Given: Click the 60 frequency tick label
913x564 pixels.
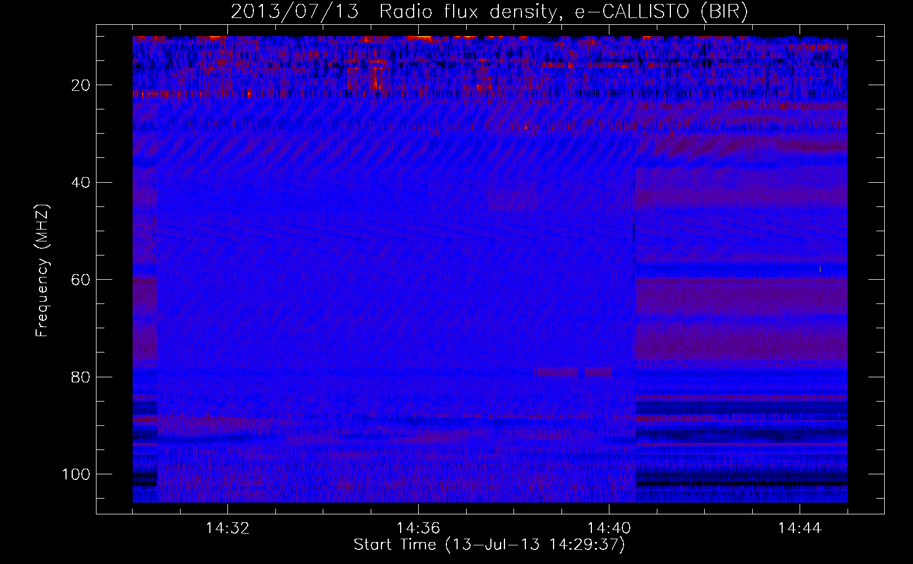Looking at the screenshot, I should [x=81, y=280].
